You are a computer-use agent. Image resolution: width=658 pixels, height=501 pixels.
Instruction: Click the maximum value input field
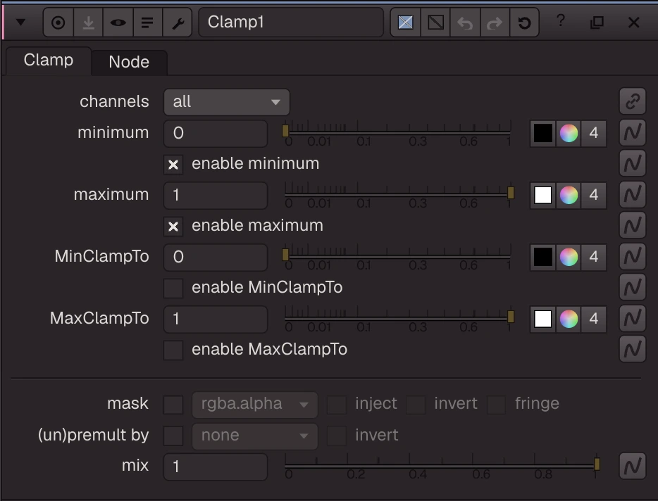pos(216,196)
